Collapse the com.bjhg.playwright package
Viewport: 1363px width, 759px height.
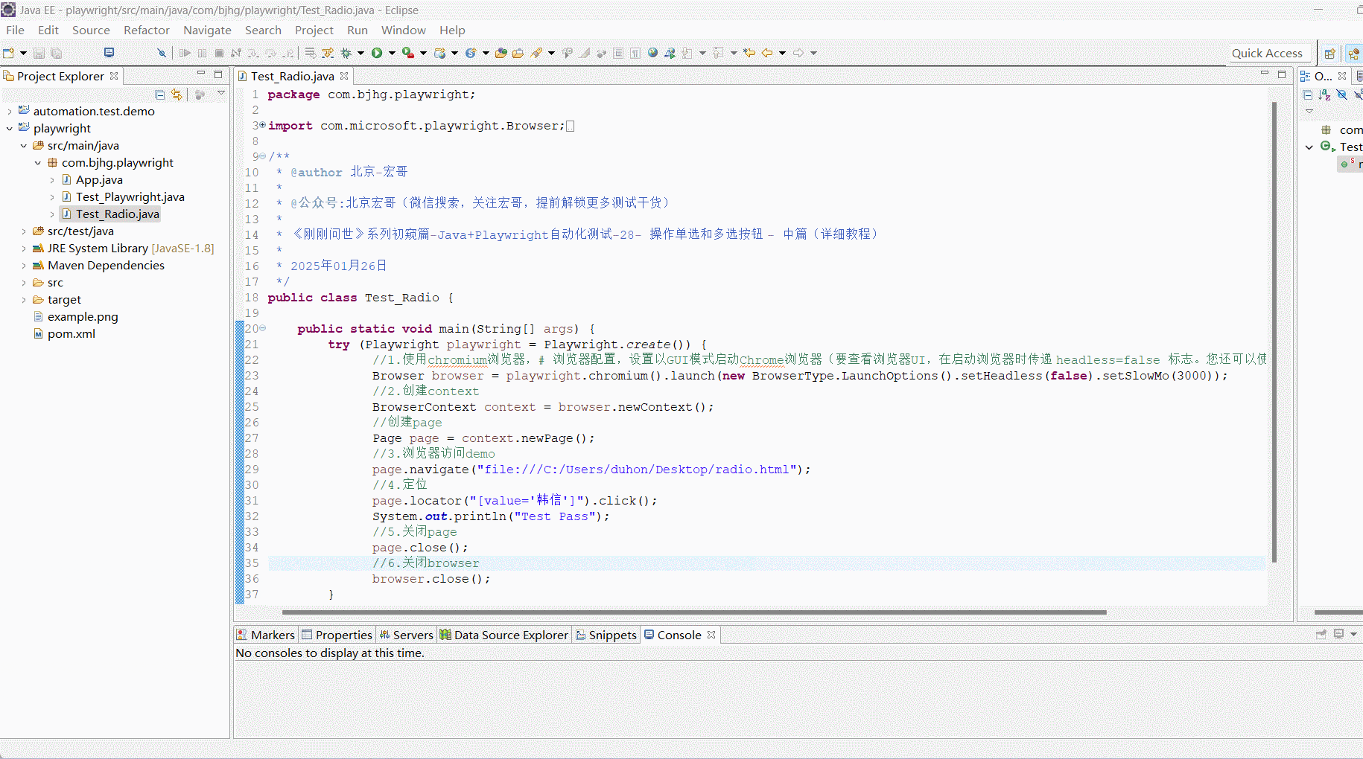pos(37,163)
